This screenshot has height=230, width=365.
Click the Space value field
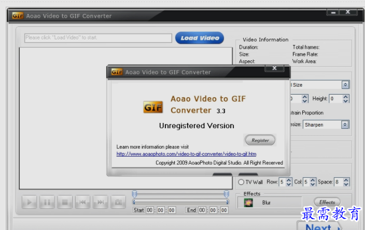(339, 182)
